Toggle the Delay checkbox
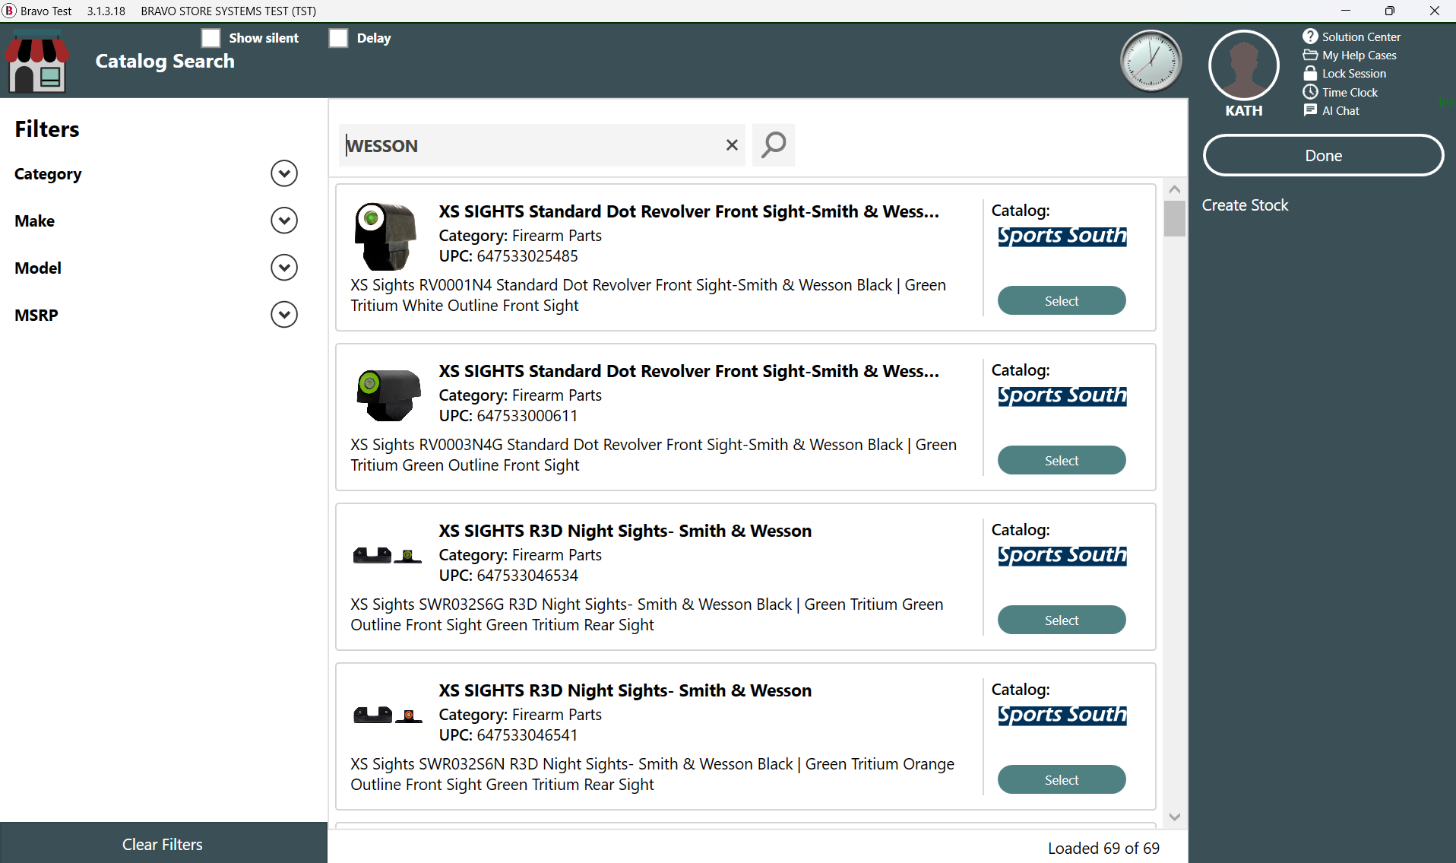The height and width of the screenshot is (863, 1456). [x=338, y=38]
